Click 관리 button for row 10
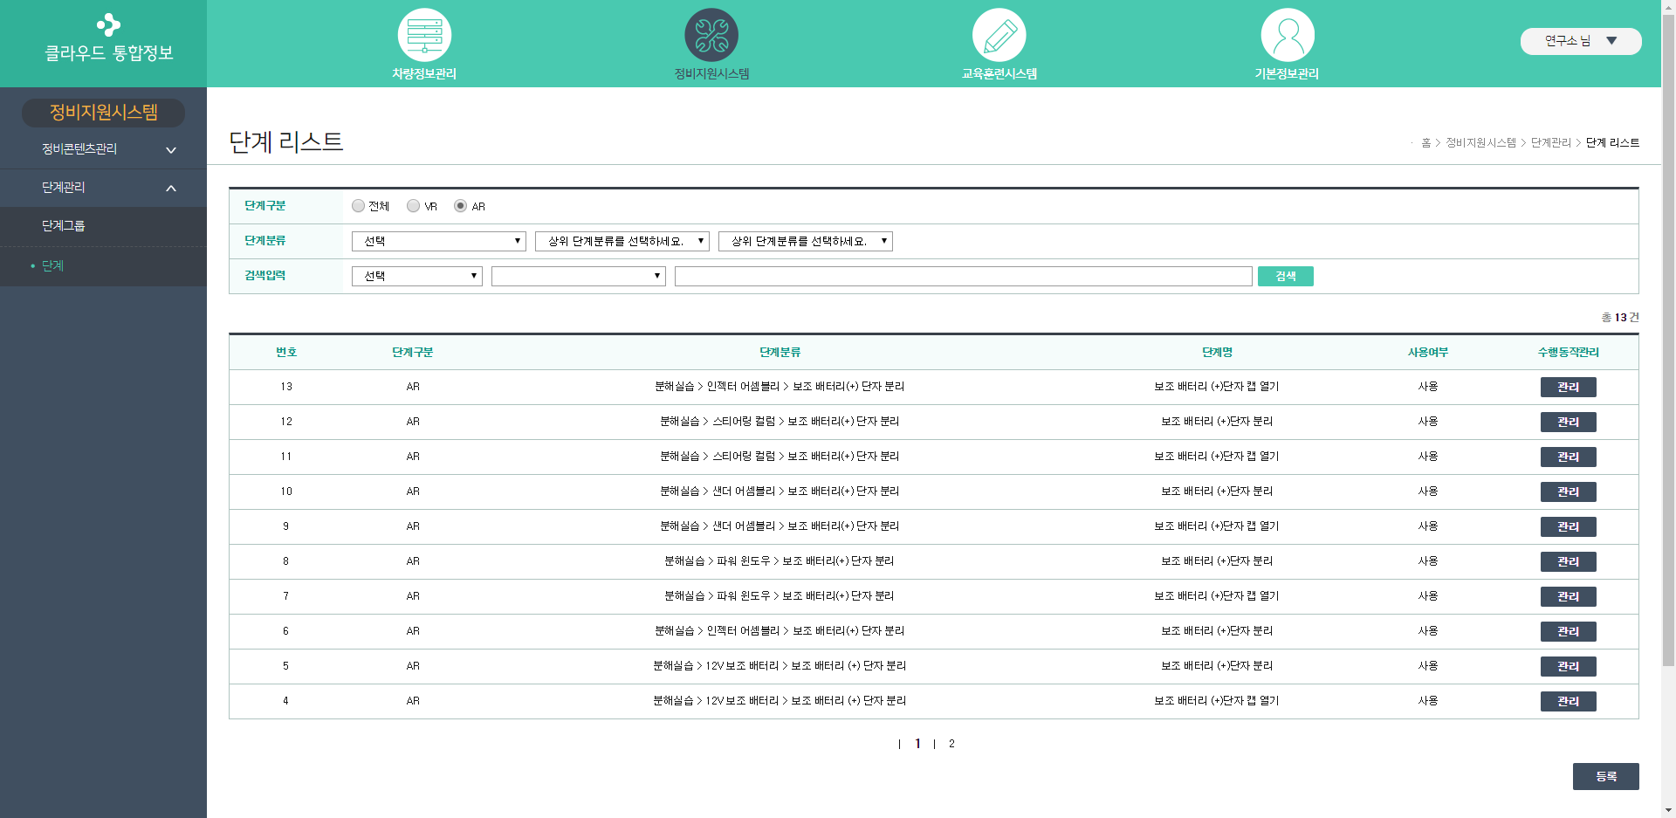The image size is (1676, 818). tap(1569, 491)
